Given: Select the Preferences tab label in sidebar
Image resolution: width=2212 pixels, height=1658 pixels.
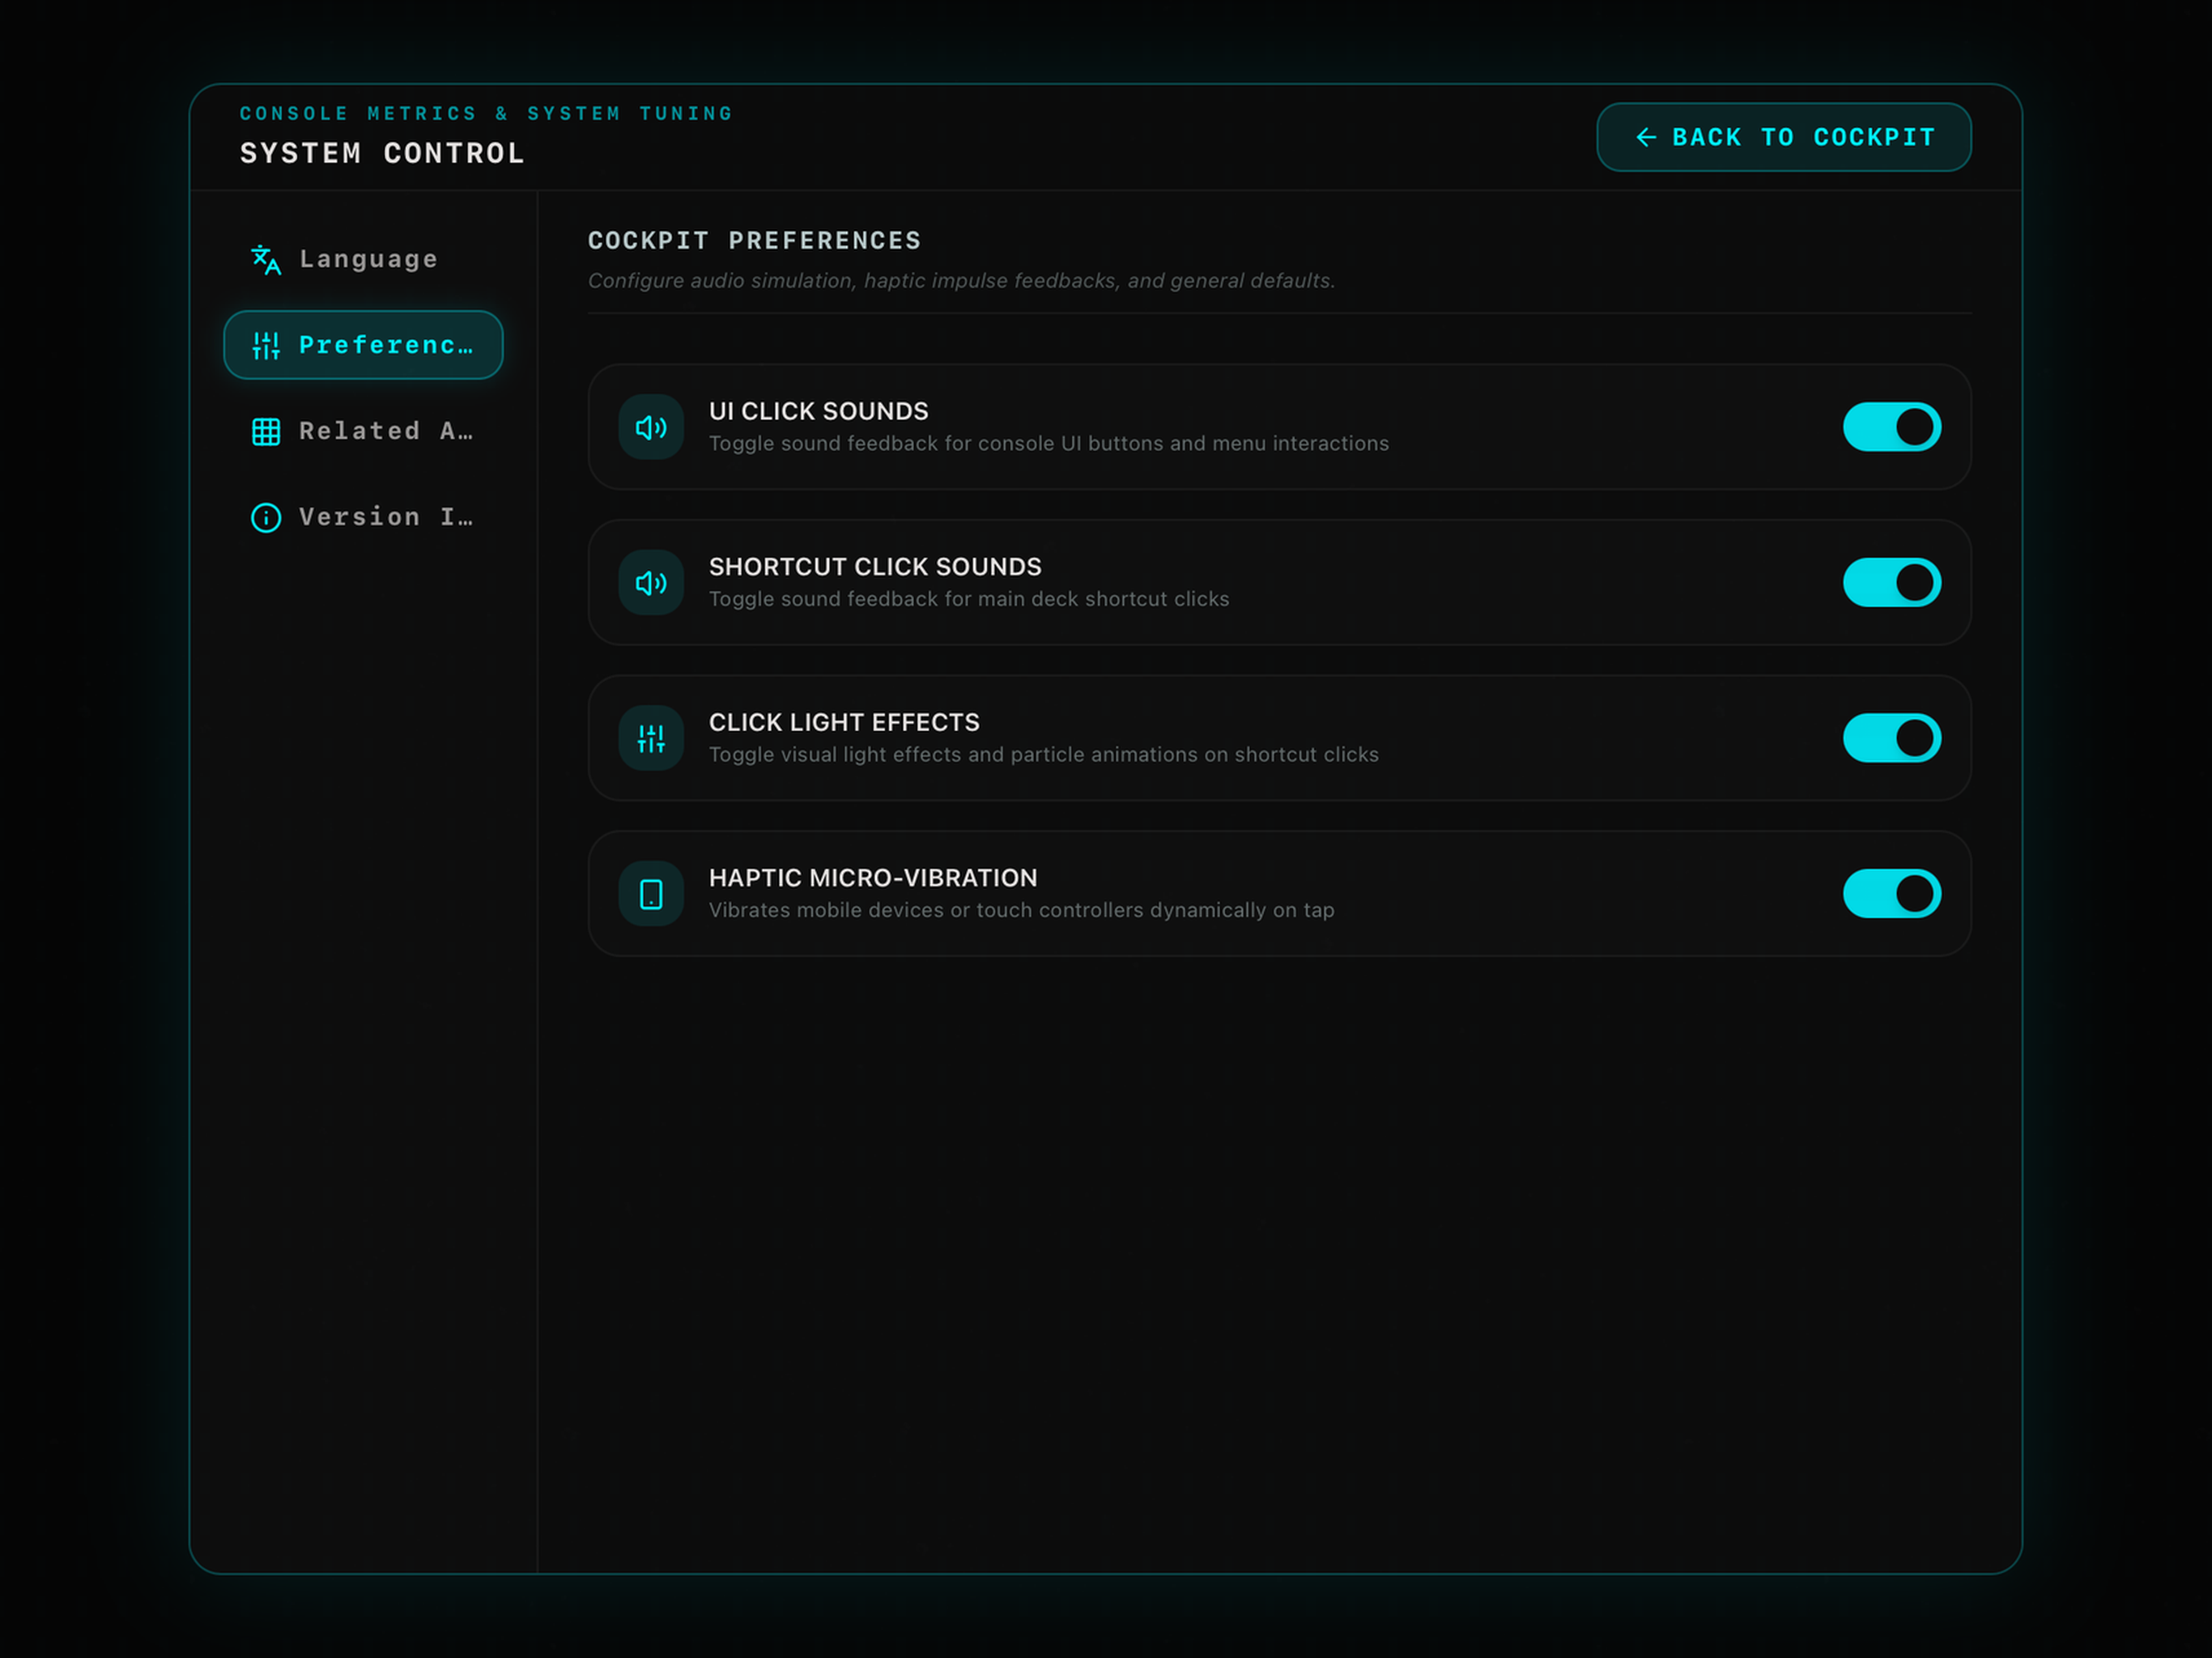Looking at the screenshot, I should tap(386, 345).
